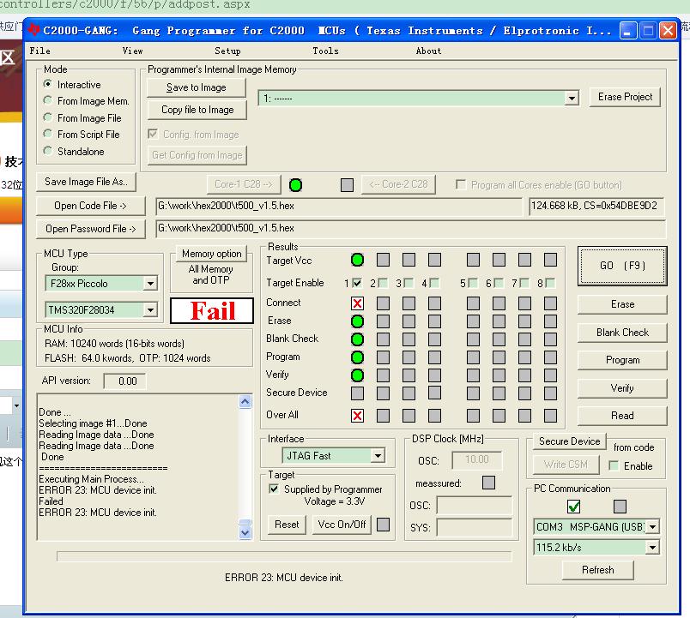Click the green Verify result indicator for target 1
690x618 pixels.
coord(357,375)
